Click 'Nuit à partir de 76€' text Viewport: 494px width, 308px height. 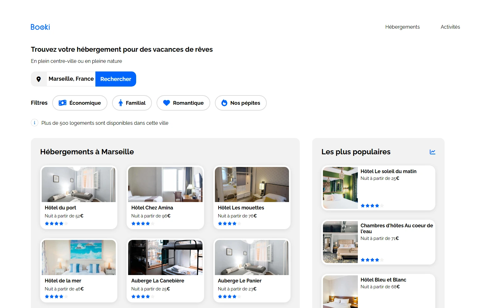pos(237,216)
